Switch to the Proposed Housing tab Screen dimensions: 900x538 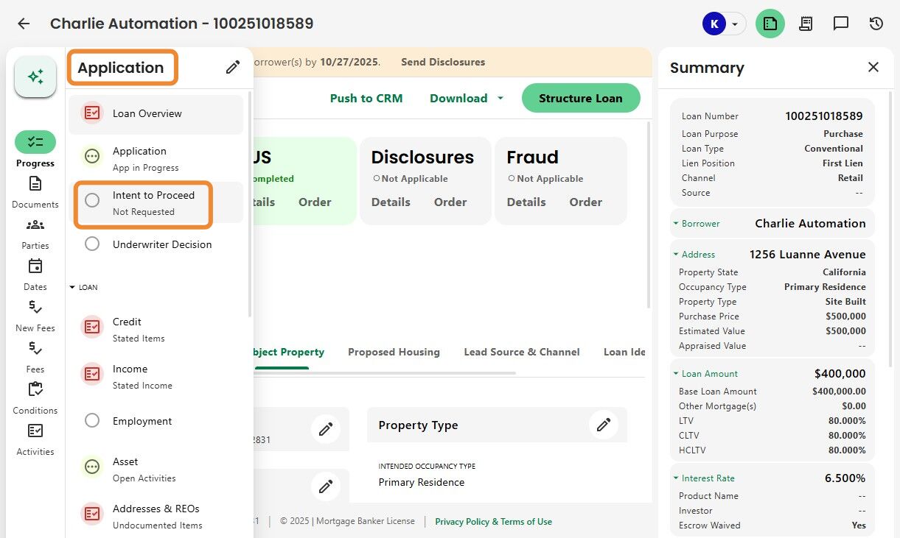click(394, 352)
